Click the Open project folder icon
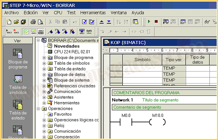 pos(16,22)
